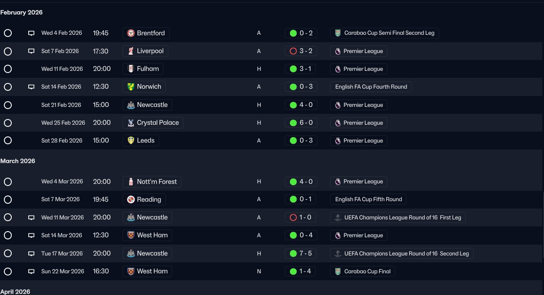The width and height of the screenshot is (544, 295).
Task: Select the radio circle on Nott'm Forest row
Action: [x=7, y=182]
